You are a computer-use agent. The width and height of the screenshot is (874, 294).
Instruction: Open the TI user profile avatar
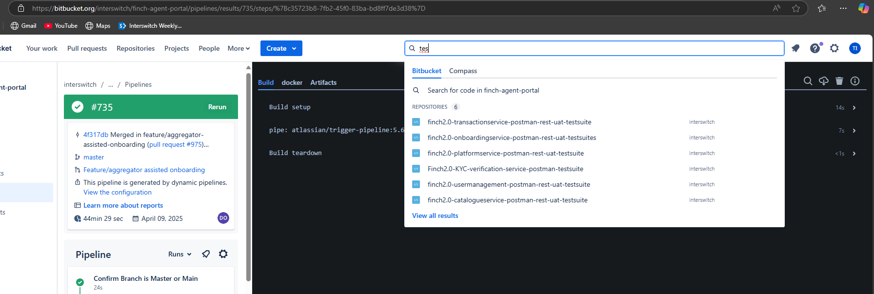pos(854,48)
